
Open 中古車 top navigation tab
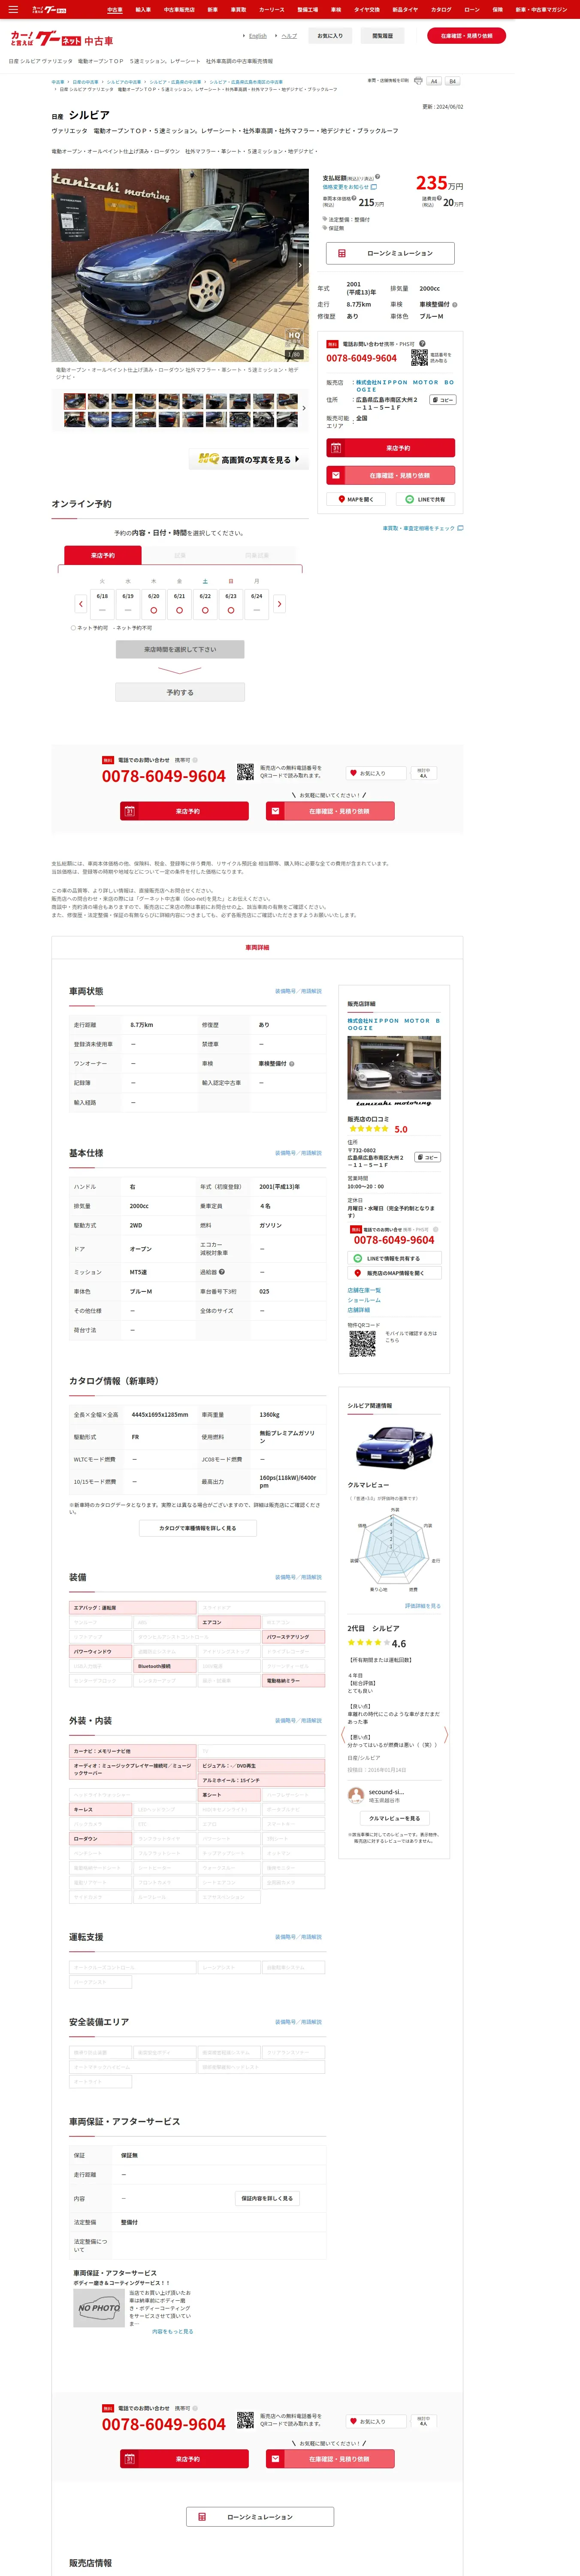click(x=114, y=9)
